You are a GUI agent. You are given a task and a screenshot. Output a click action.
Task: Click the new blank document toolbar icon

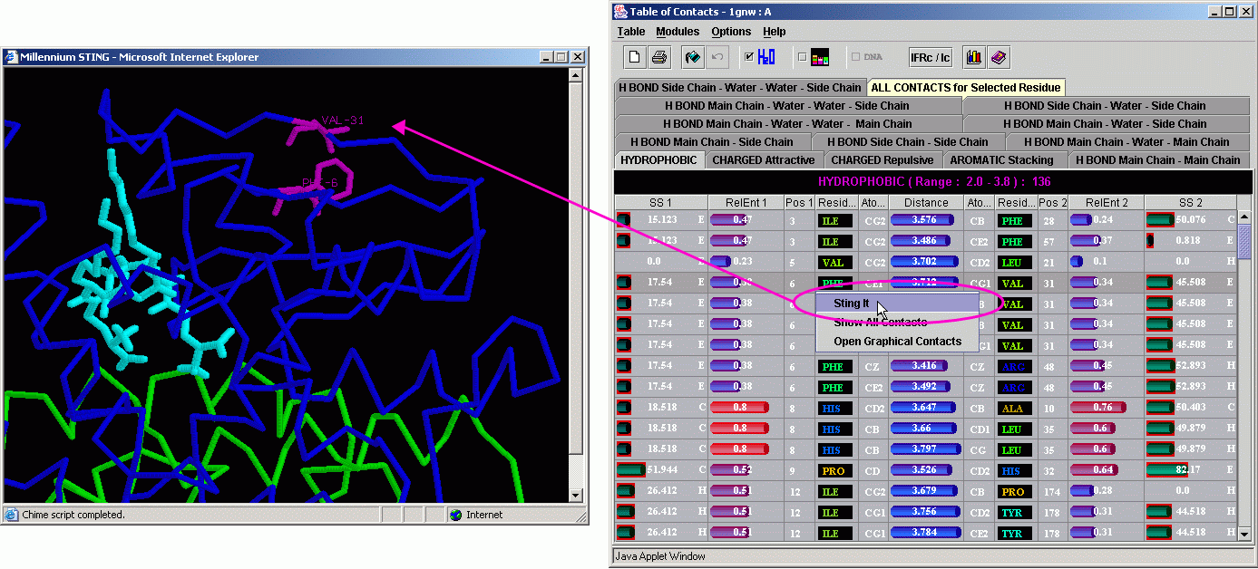[x=635, y=57]
